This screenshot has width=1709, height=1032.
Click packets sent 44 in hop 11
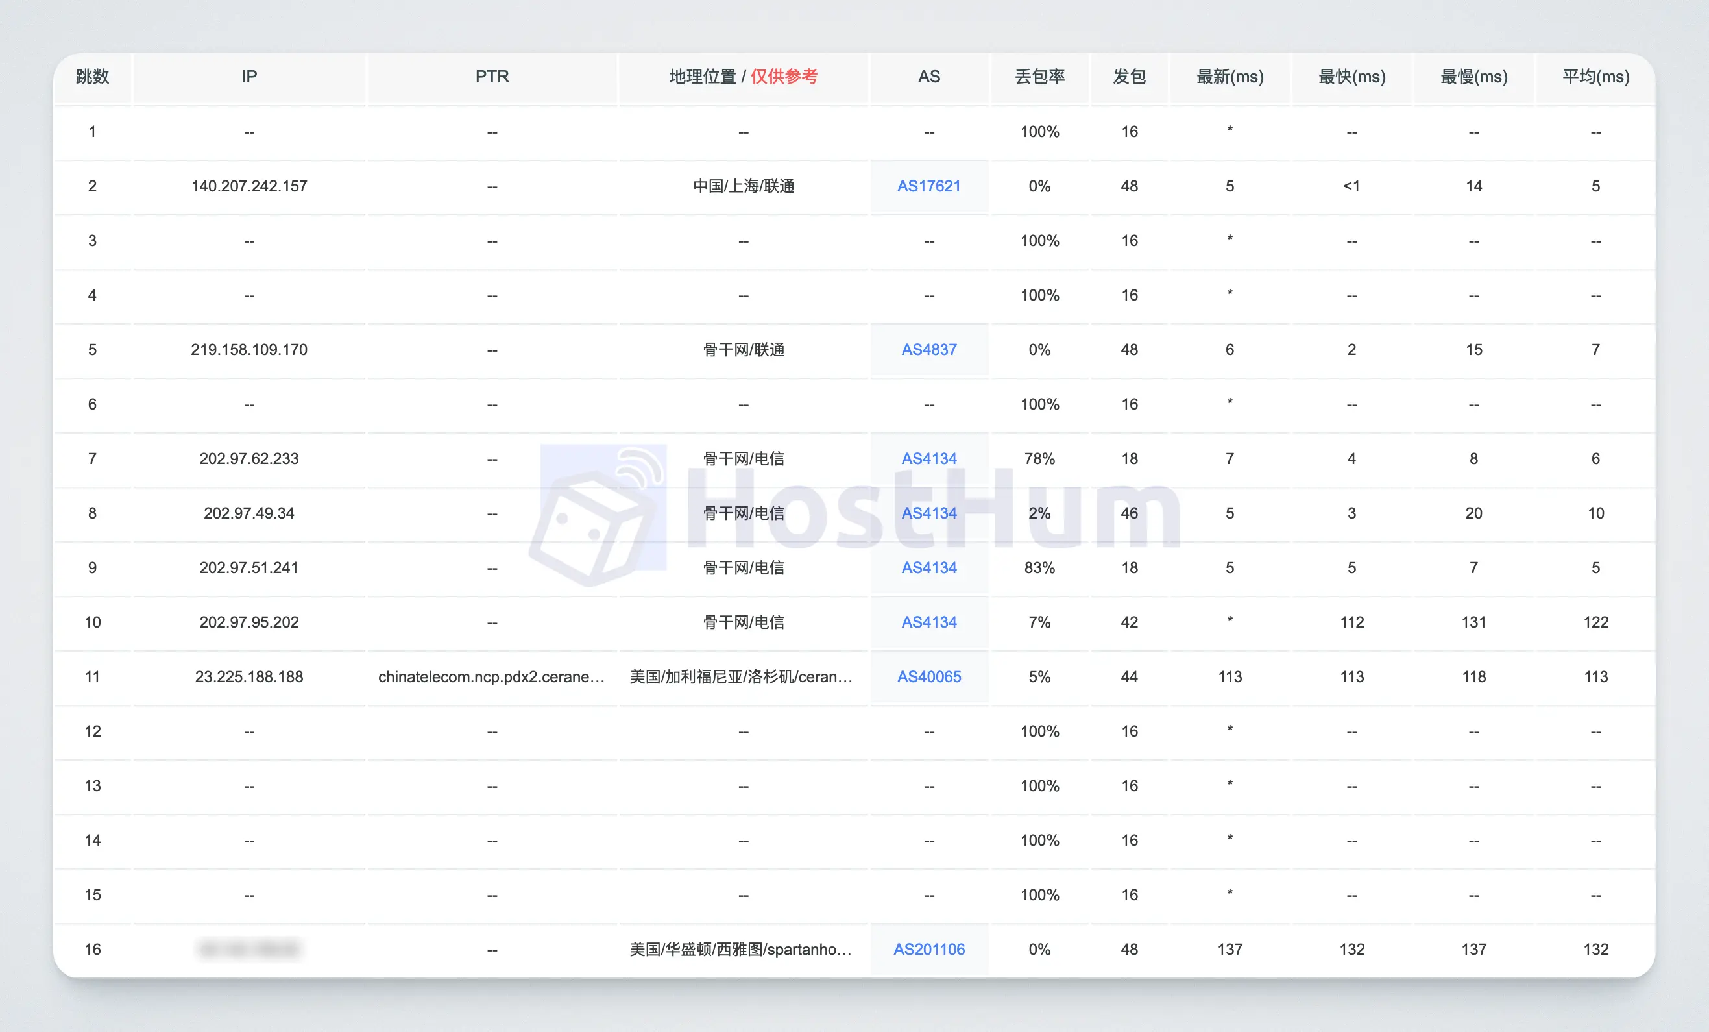pos(1129,677)
